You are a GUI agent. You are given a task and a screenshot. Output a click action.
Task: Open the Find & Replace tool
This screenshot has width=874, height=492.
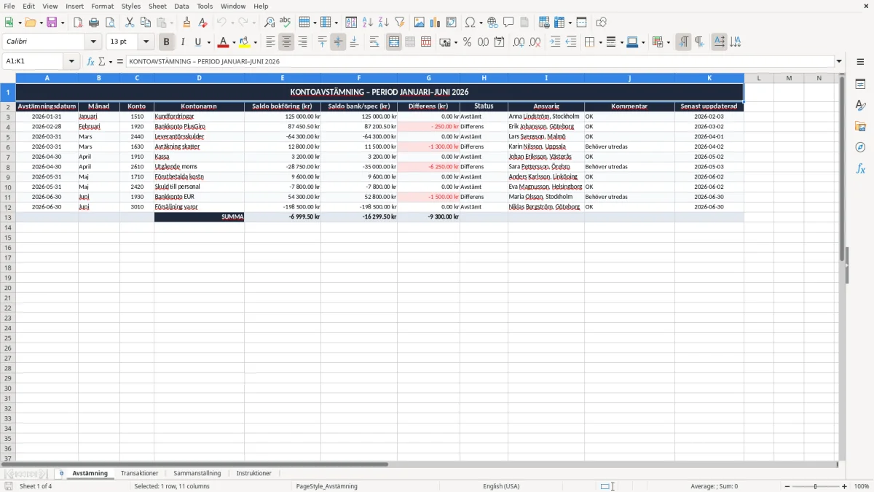tap(269, 23)
